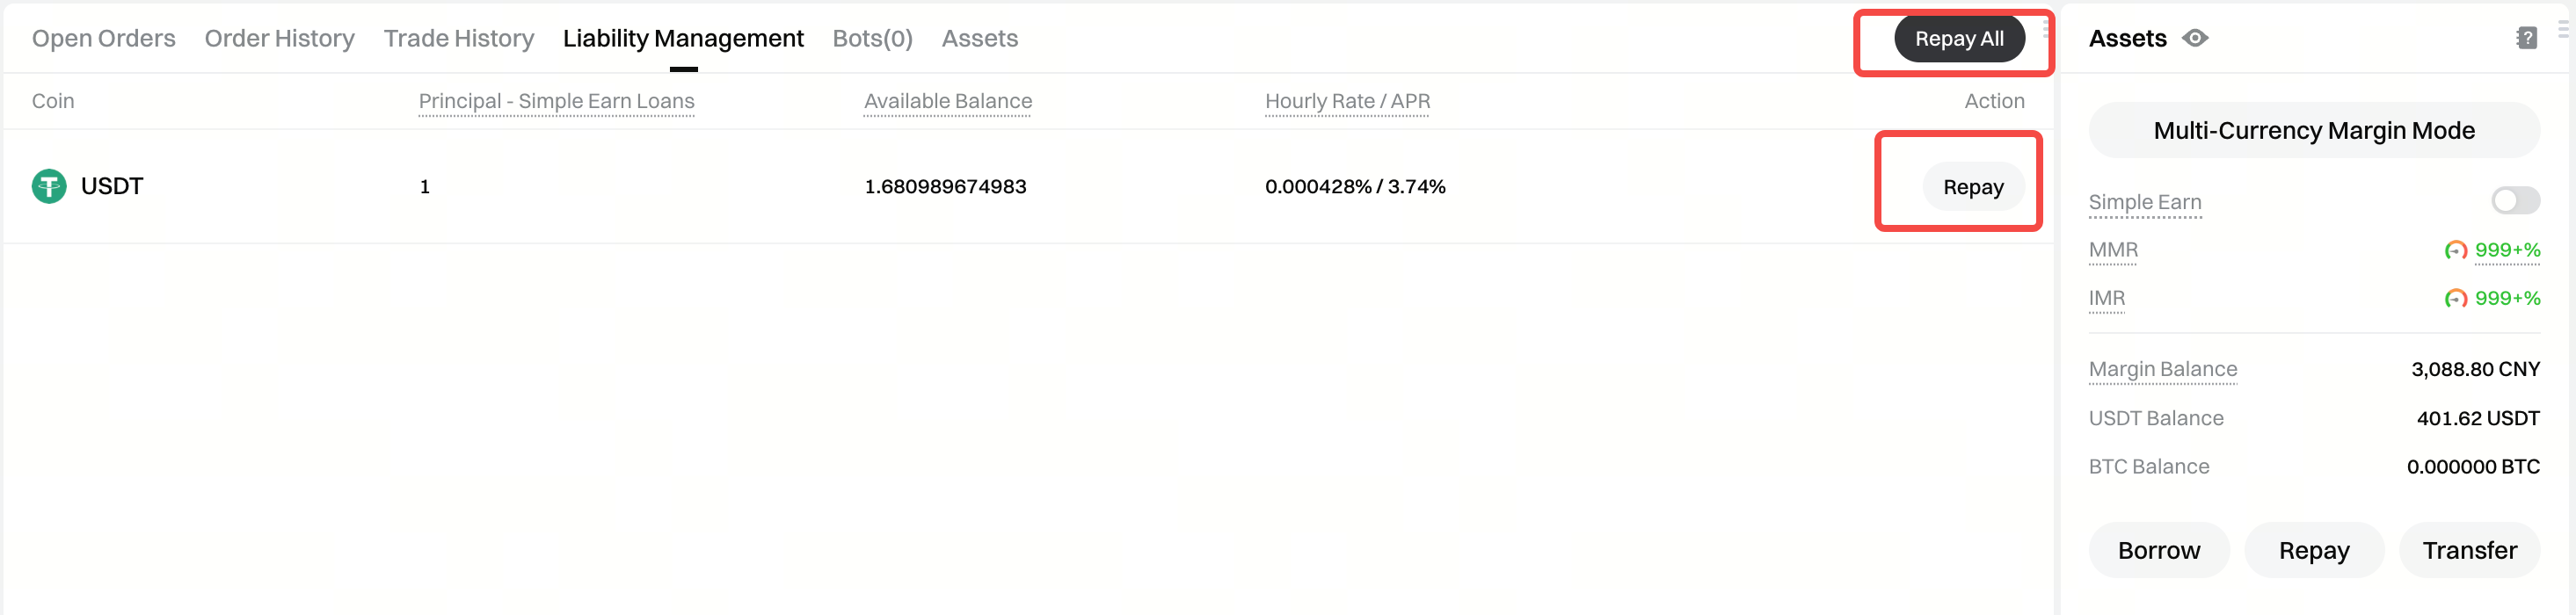This screenshot has height=615, width=2576.
Task: Click the Borrow button
Action: (x=2158, y=550)
